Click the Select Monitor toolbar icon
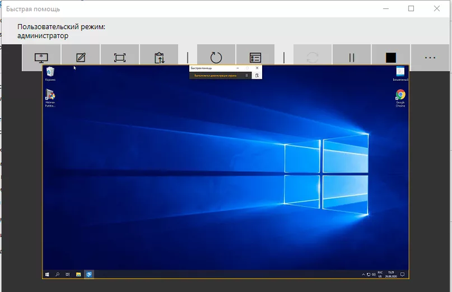Screen dimensions: 452x292 (x=41, y=57)
